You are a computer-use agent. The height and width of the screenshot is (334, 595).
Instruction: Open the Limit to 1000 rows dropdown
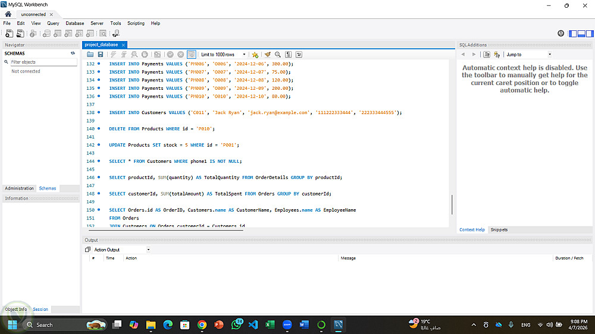click(224, 54)
